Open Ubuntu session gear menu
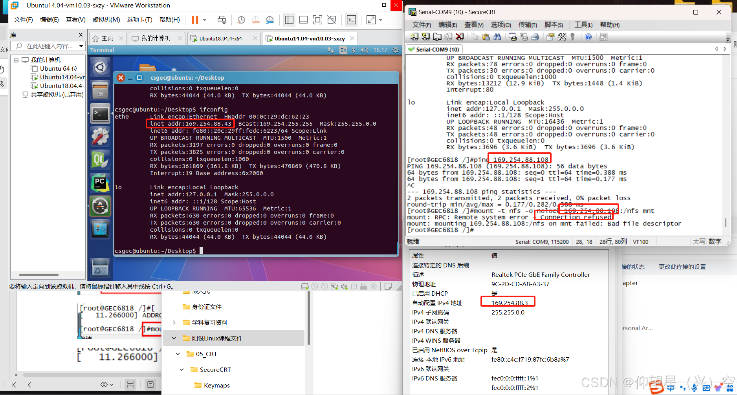This screenshot has width=737, height=395. (396, 50)
